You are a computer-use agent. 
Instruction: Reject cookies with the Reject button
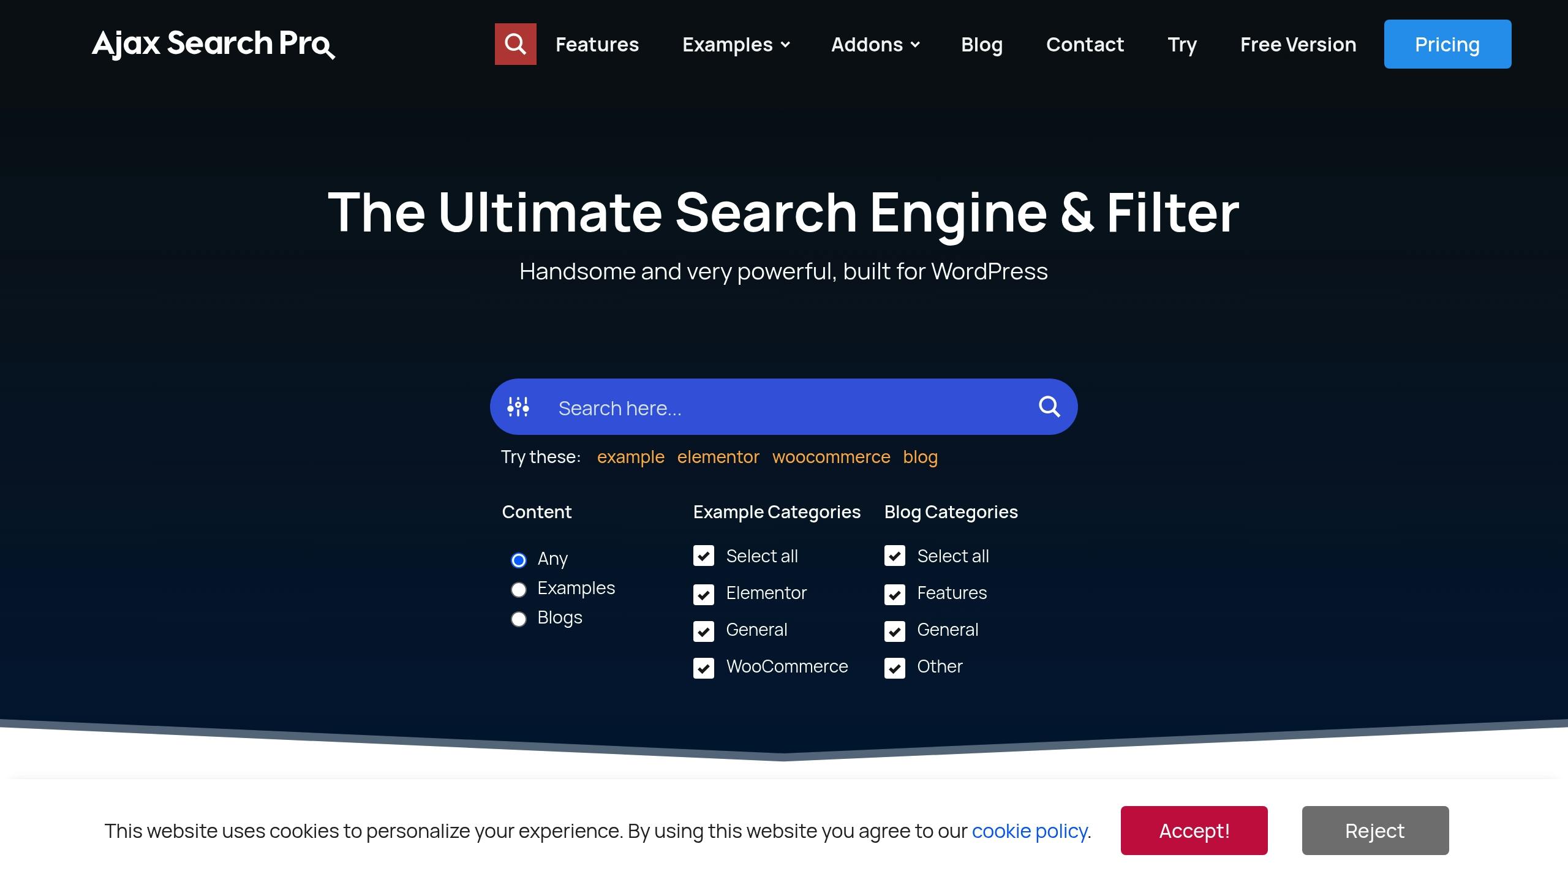coord(1375,831)
